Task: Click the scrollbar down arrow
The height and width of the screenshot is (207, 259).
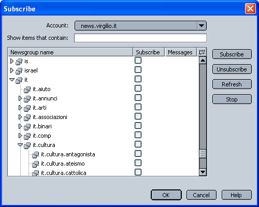Action: click(x=203, y=172)
